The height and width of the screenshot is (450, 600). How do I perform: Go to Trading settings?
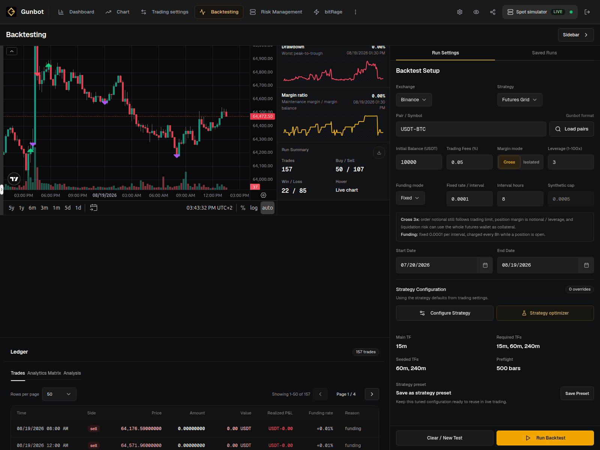coord(165,12)
